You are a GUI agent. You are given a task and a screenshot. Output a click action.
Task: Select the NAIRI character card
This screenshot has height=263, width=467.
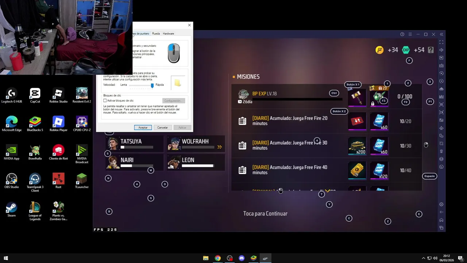(x=135, y=163)
